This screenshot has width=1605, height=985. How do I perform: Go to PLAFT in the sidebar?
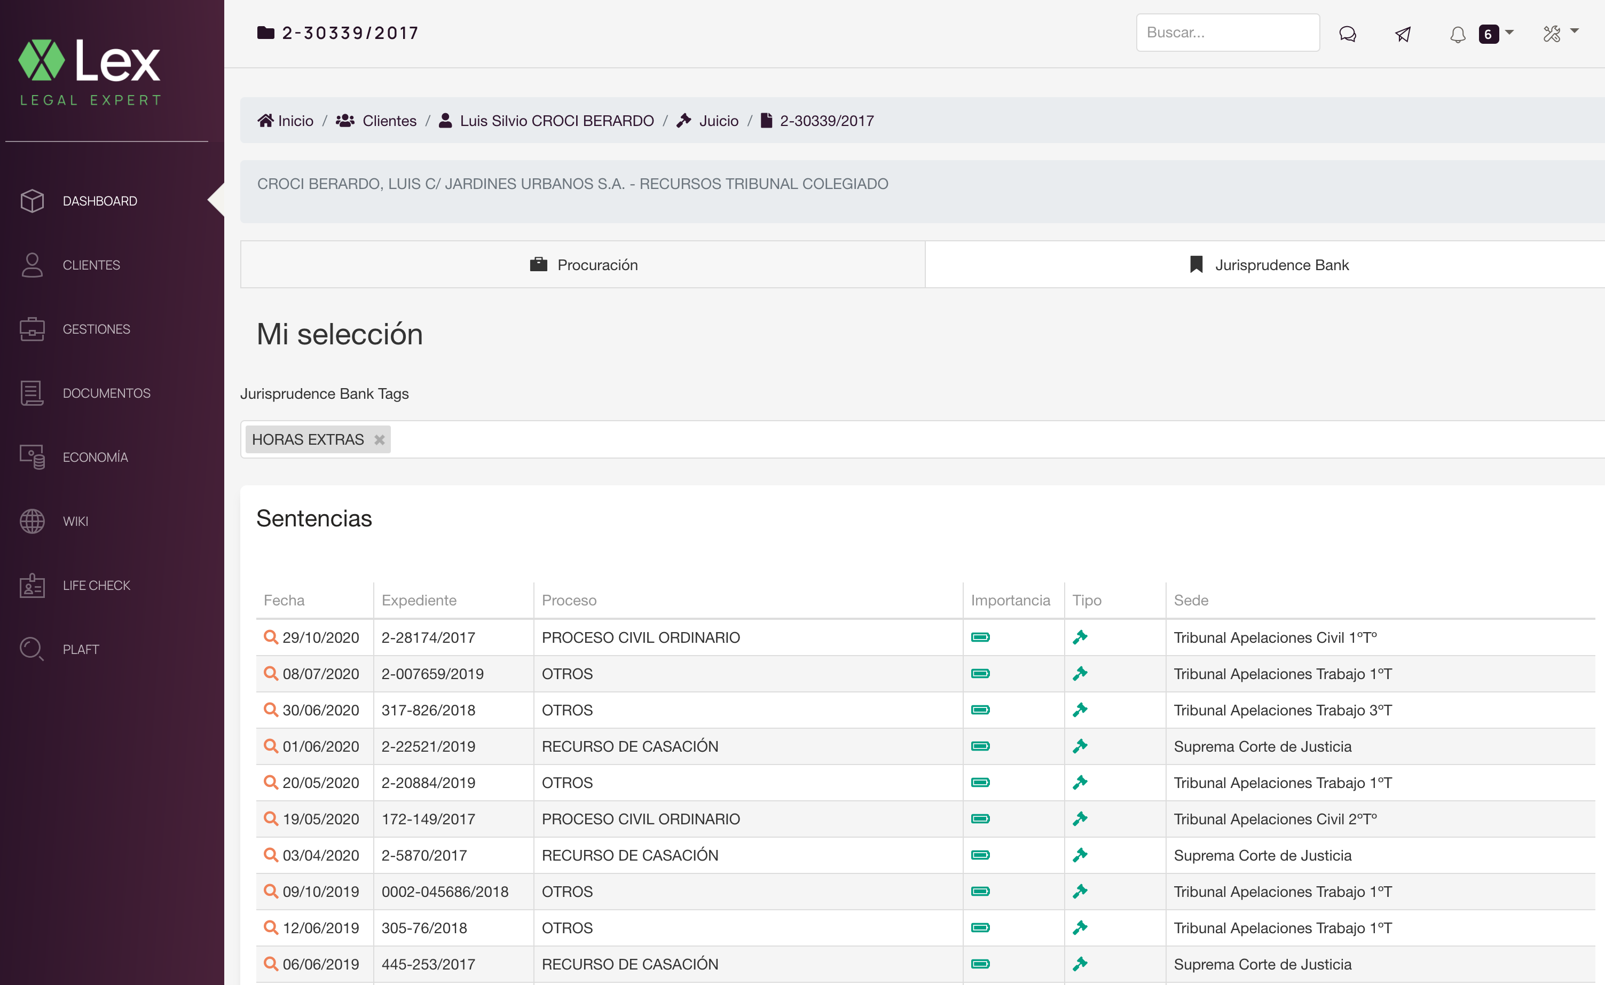pos(81,650)
